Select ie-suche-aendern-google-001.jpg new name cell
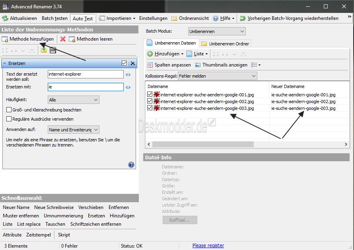The image size is (354, 250). click(x=303, y=95)
